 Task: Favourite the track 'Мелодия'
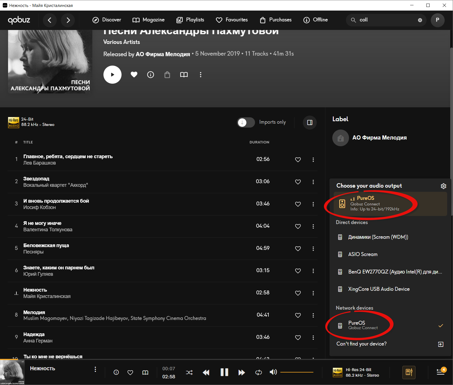[298, 315]
